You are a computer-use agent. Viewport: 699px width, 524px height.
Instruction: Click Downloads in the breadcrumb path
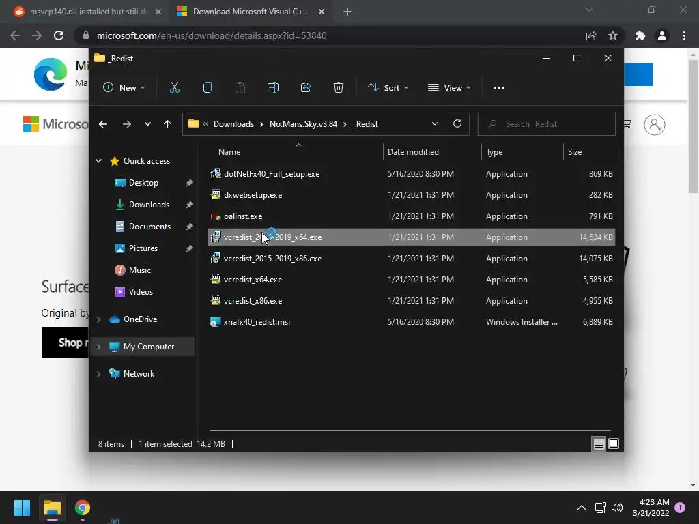click(x=233, y=124)
